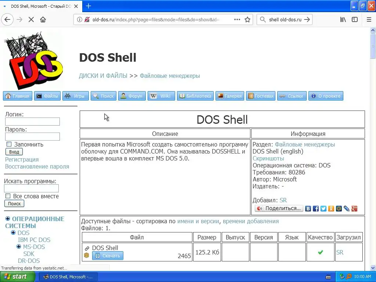Open ДИСКИ И ФАЙЛЫ breadcrumb link
The height and width of the screenshot is (282, 376).
pyautogui.click(x=103, y=76)
